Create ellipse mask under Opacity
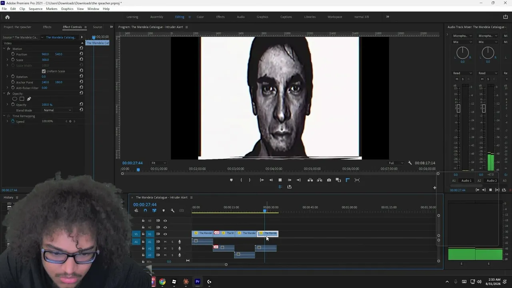512x288 pixels. click(x=15, y=99)
